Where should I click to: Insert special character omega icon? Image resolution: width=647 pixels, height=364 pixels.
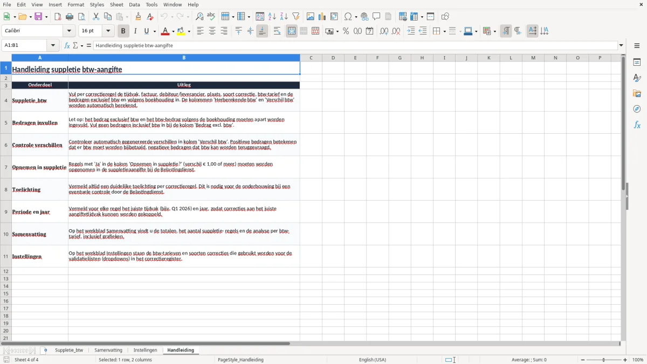pyautogui.click(x=348, y=17)
